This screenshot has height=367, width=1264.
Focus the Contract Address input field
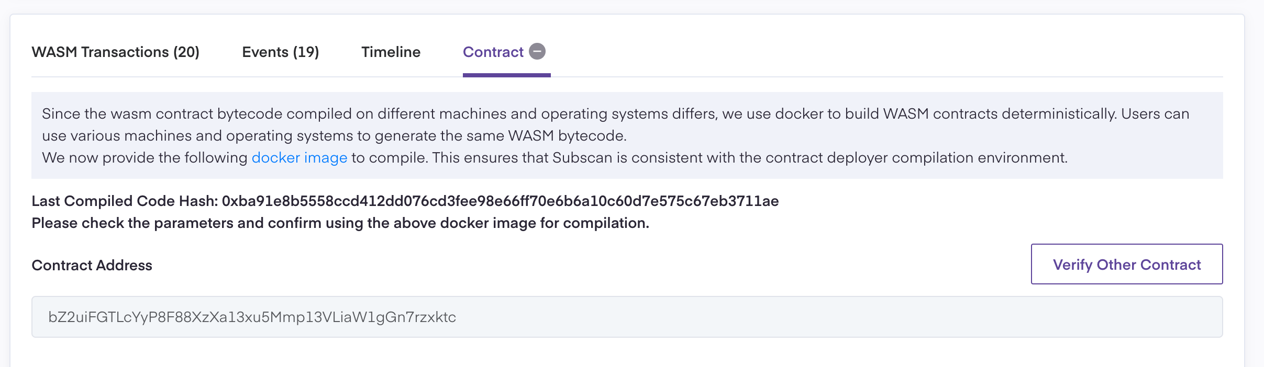[627, 317]
